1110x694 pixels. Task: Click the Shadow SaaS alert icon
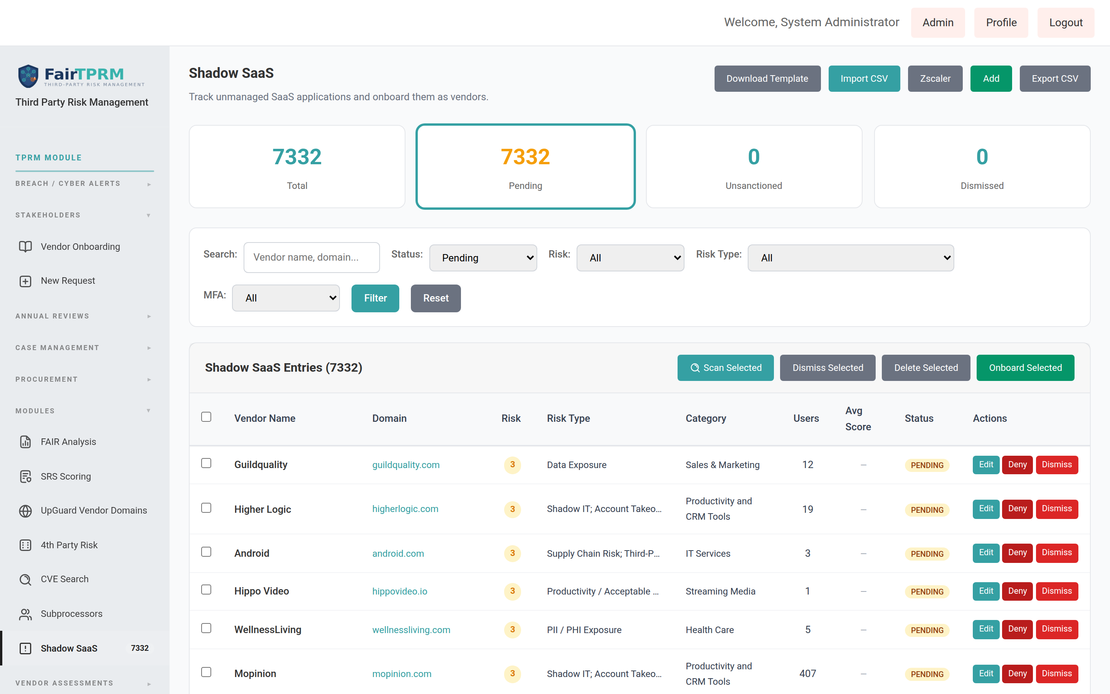pos(25,648)
